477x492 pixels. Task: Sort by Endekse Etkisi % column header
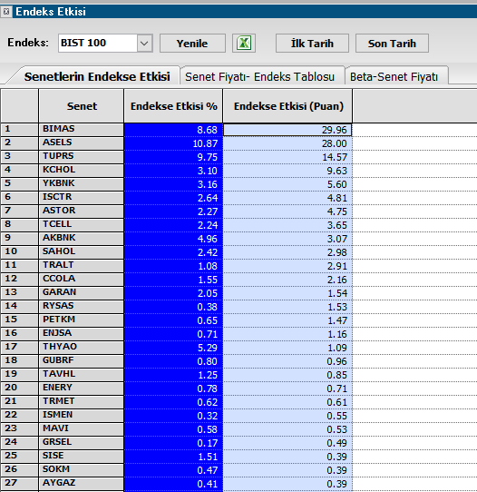click(173, 106)
